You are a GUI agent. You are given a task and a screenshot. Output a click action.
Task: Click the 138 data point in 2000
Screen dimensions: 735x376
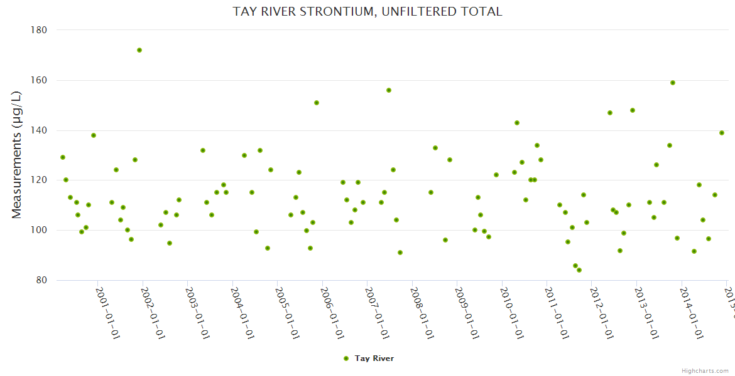coord(94,135)
